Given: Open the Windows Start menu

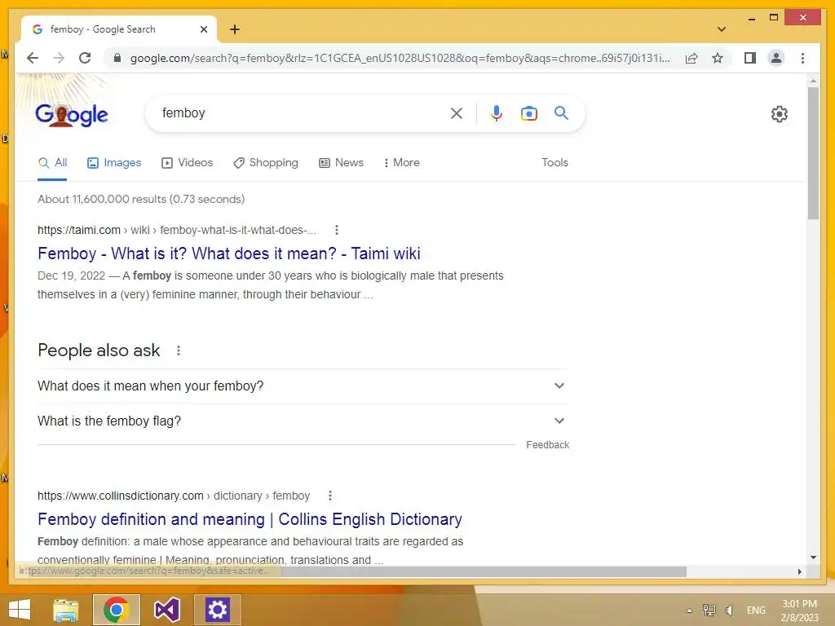Looking at the screenshot, I should click(x=20, y=610).
